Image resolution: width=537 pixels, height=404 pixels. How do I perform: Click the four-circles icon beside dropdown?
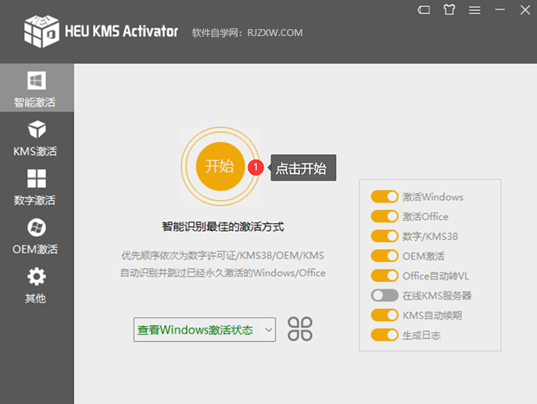click(x=300, y=329)
